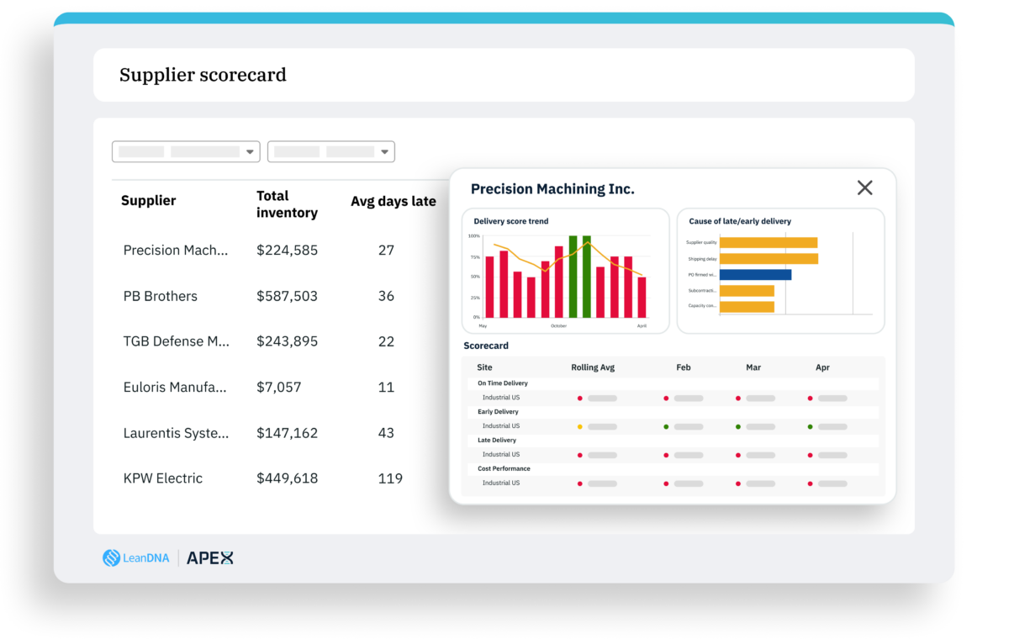Sort by Total inventory column header

click(x=287, y=204)
